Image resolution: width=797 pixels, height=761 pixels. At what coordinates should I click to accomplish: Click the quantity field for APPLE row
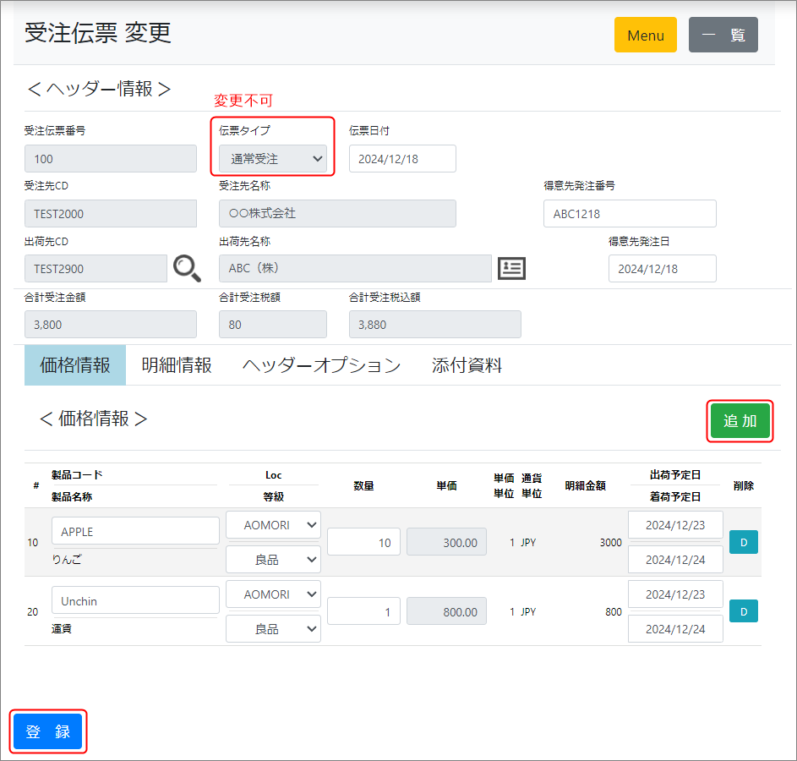point(363,542)
